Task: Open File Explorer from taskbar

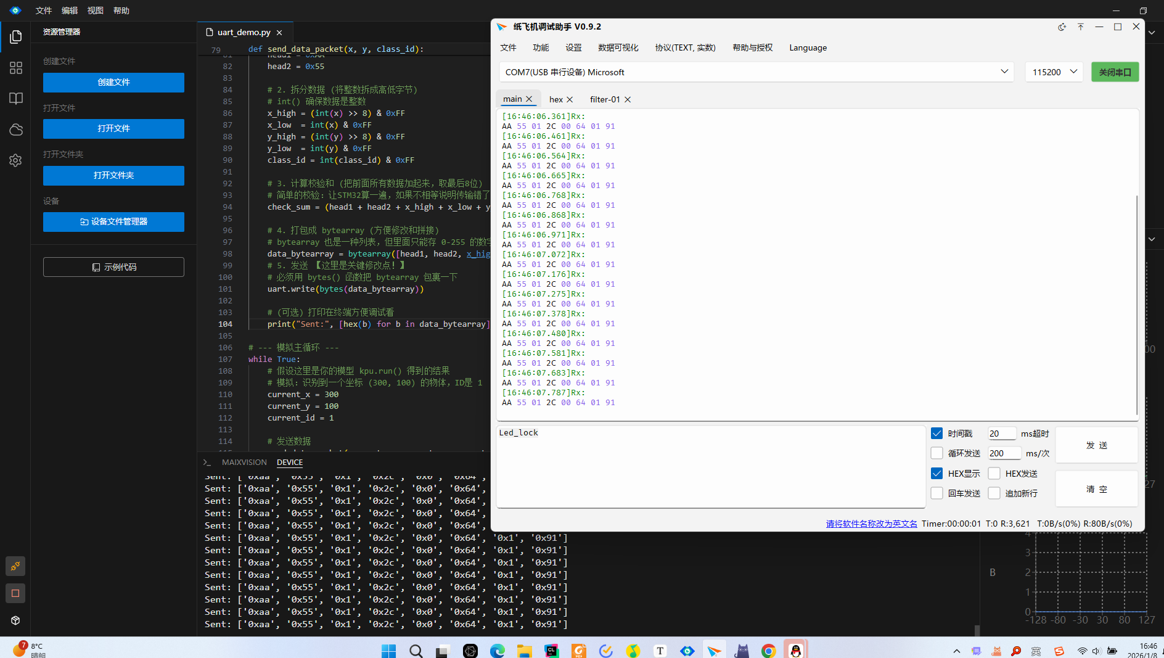Action: 525,651
